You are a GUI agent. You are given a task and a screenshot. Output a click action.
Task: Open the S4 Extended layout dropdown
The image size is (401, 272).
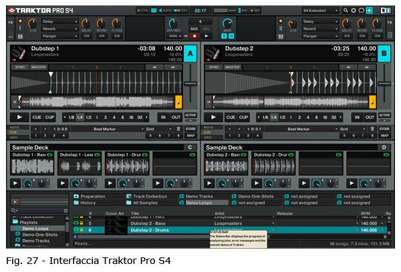pos(320,11)
